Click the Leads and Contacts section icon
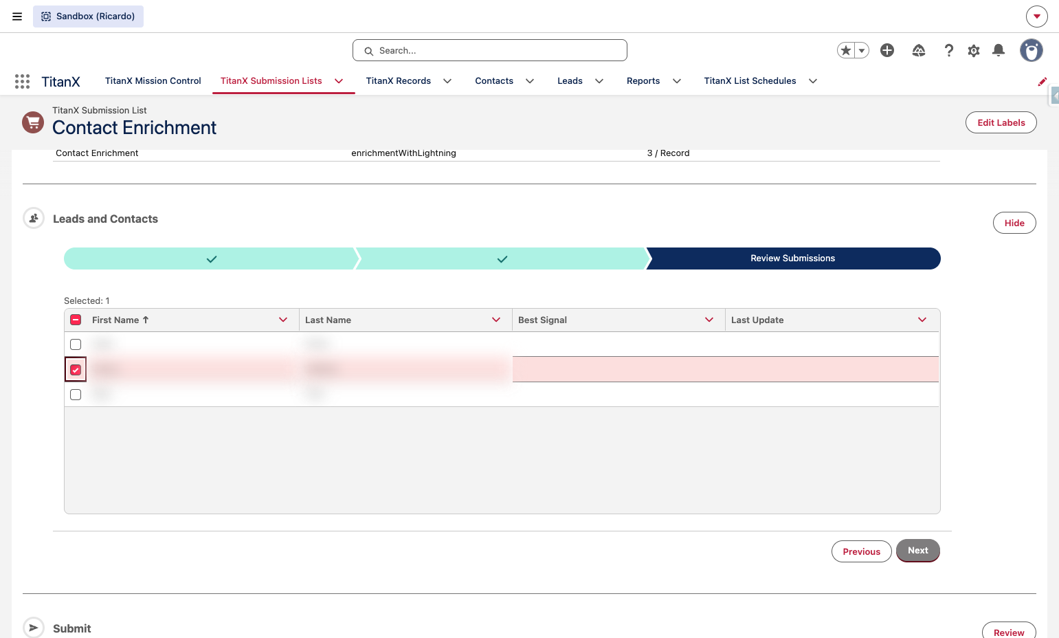Screen dimensions: 1059x638 [x=34, y=218]
